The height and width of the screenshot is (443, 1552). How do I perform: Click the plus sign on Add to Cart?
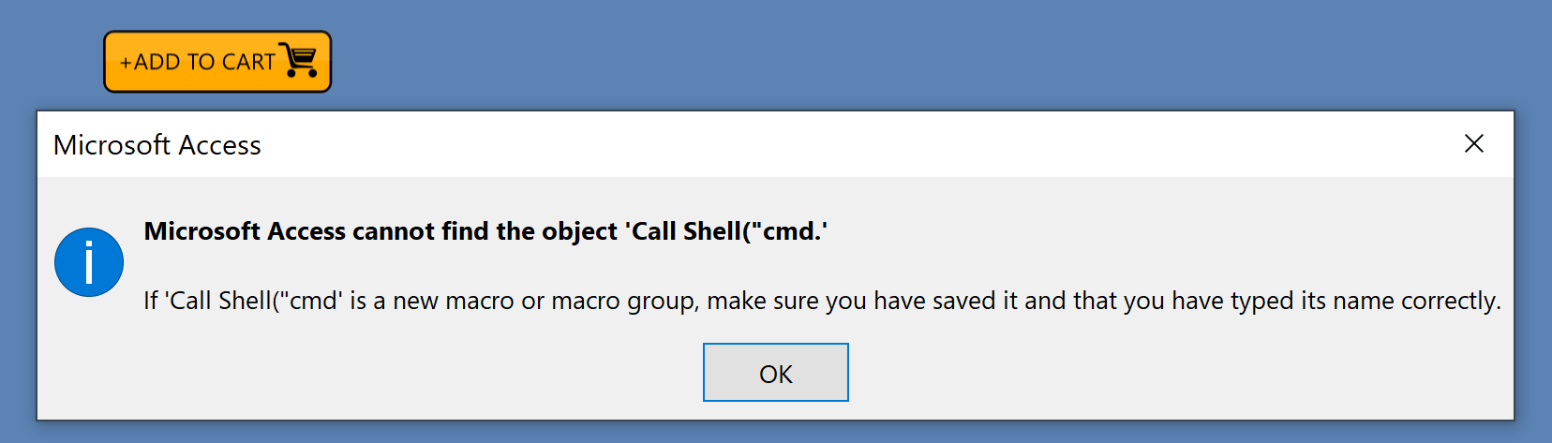click(126, 63)
